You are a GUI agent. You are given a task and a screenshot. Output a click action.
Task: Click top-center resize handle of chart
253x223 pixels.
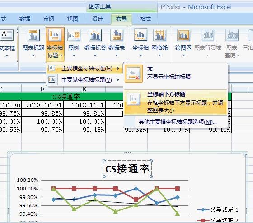127,153
